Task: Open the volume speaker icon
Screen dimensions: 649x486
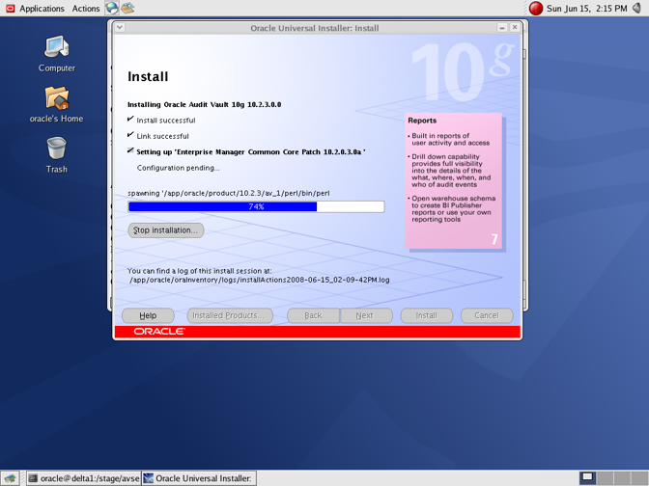Action: (637, 8)
